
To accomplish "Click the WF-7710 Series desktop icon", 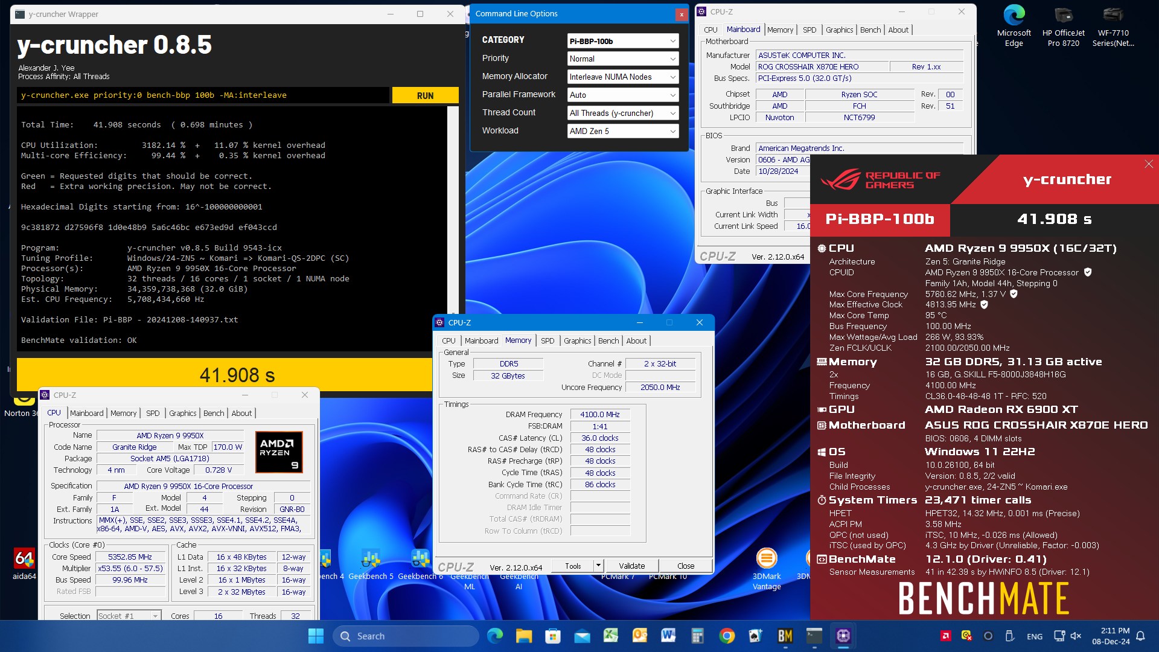I will [x=1113, y=26].
